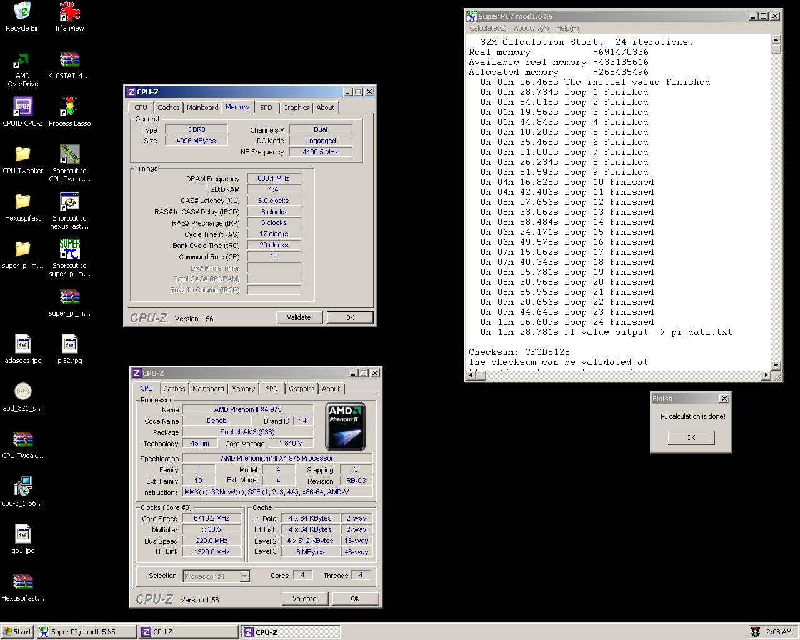Click the Checksum: CFCD5128 line
The width and height of the screenshot is (800, 640).
pyautogui.click(x=519, y=352)
